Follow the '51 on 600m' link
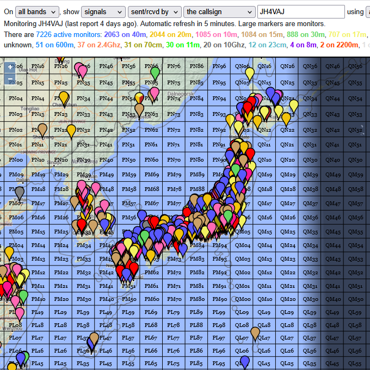The width and height of the screenshot is (370, 370). tap(54, 45)
